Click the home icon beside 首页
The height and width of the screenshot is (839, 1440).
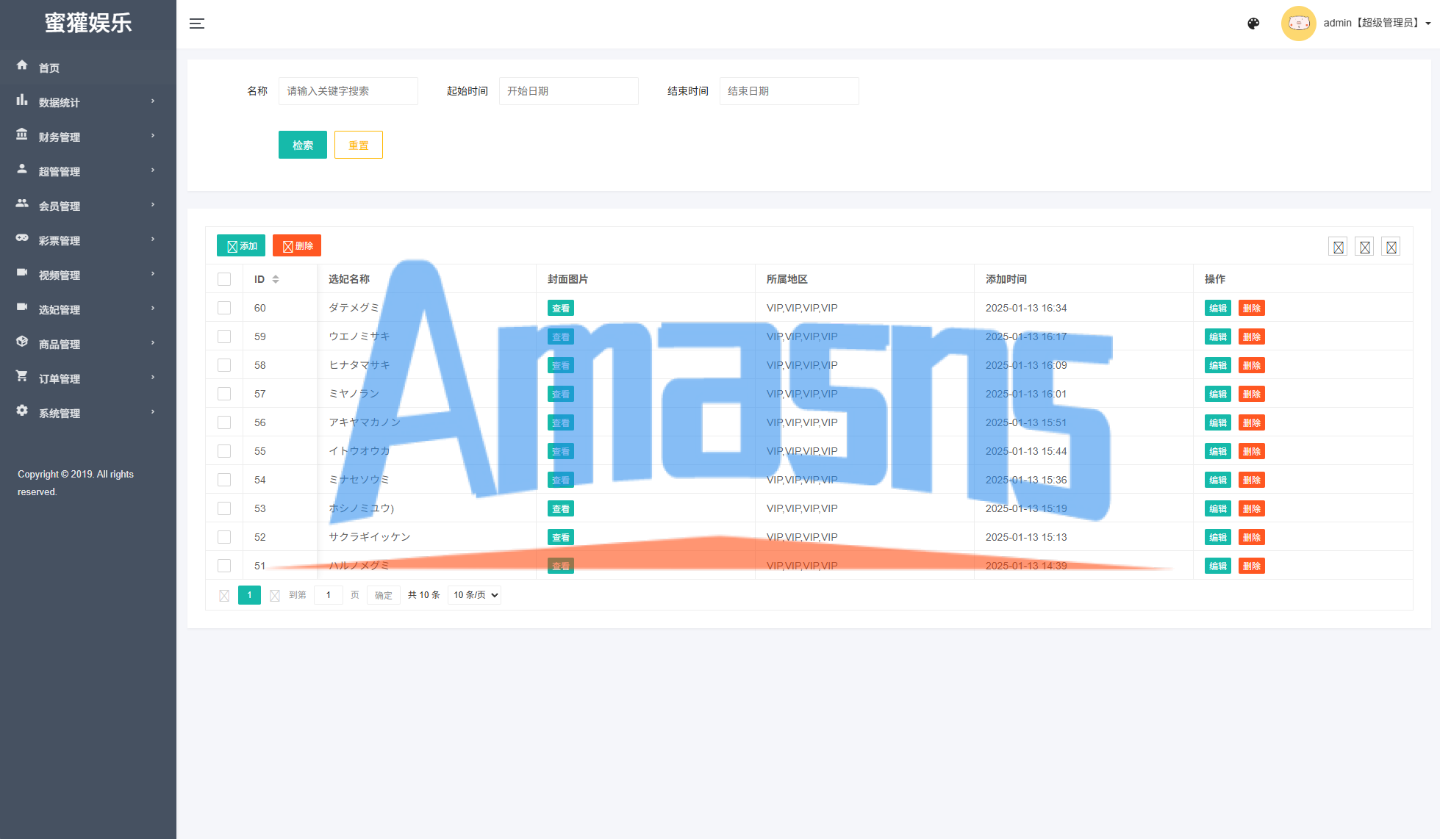22,65
